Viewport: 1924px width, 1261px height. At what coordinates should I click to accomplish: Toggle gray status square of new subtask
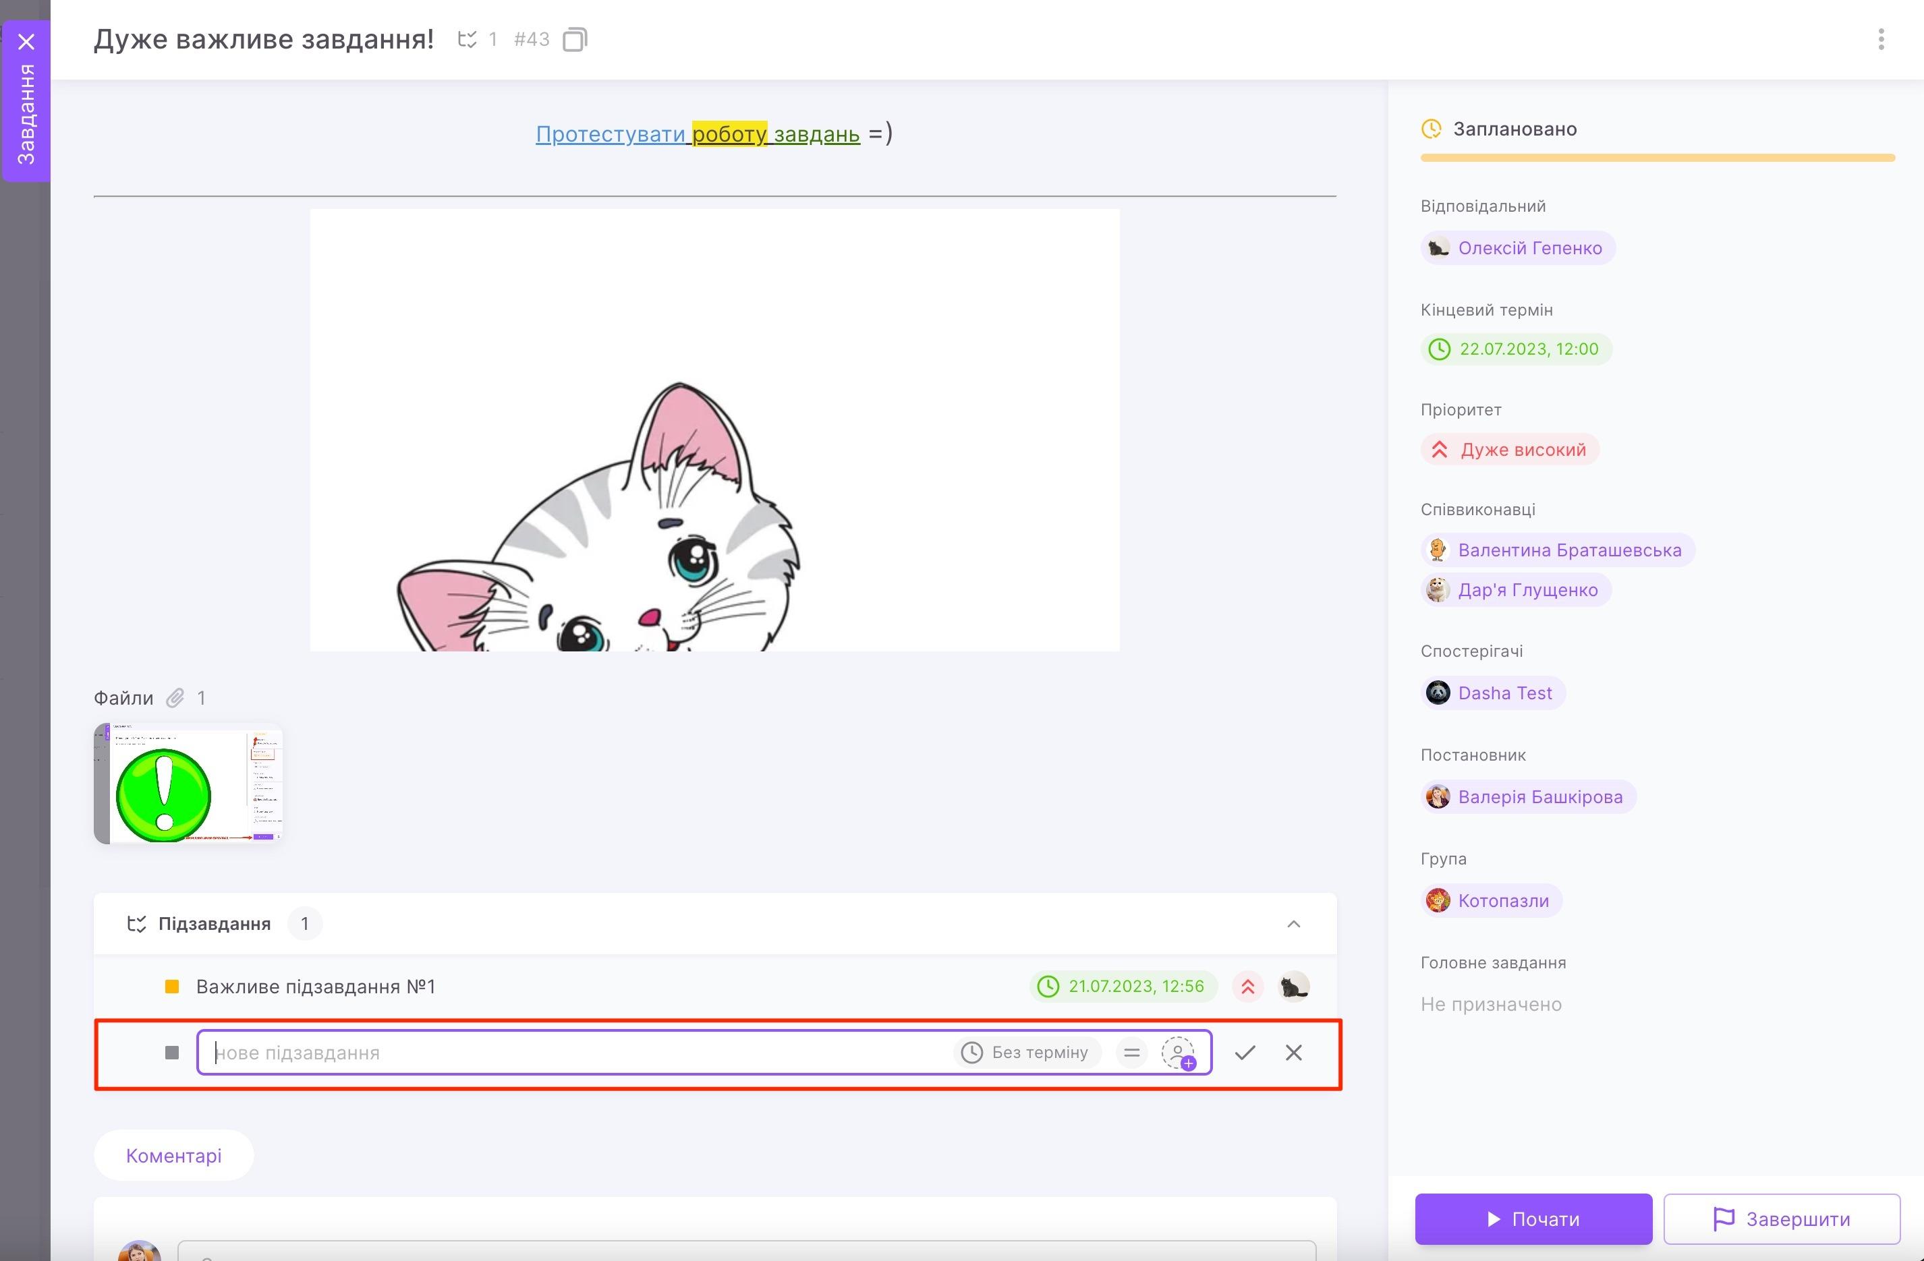point(171,1053)
